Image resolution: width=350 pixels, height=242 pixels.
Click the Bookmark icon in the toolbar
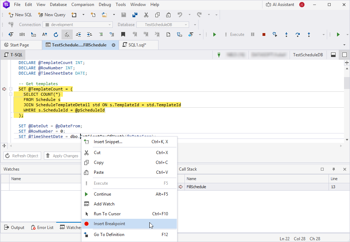point(123,34)
